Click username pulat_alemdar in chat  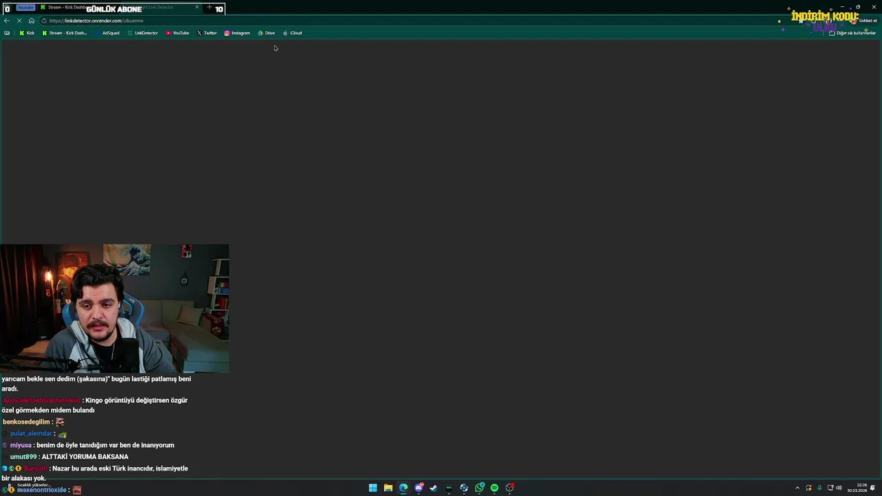[x=31, y=433]
